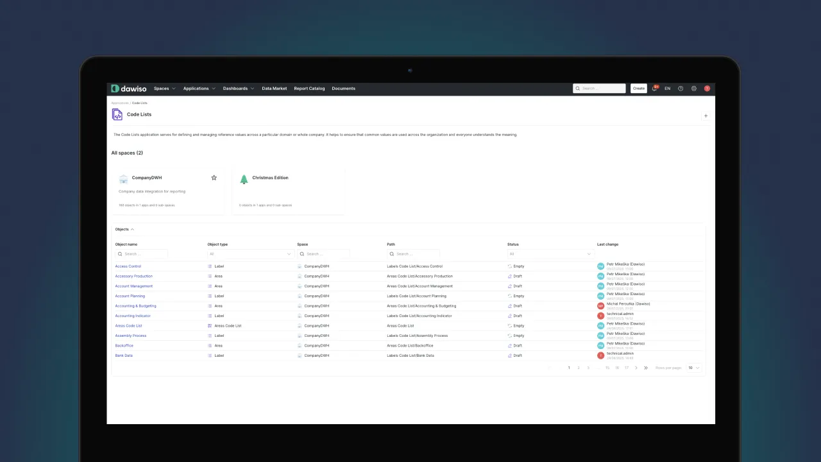The height and width of the screenshot is (462, 821).
Task: Open the help question mark icon
Action: click(x=681, y=89)
